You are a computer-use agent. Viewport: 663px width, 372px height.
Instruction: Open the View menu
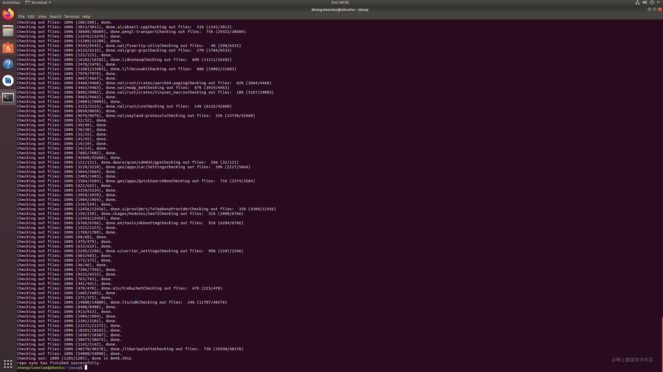[42, 16]
